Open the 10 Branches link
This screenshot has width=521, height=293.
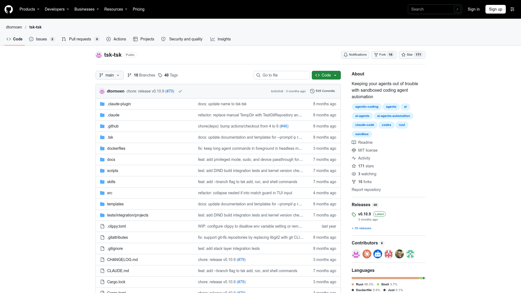point(141,75)
